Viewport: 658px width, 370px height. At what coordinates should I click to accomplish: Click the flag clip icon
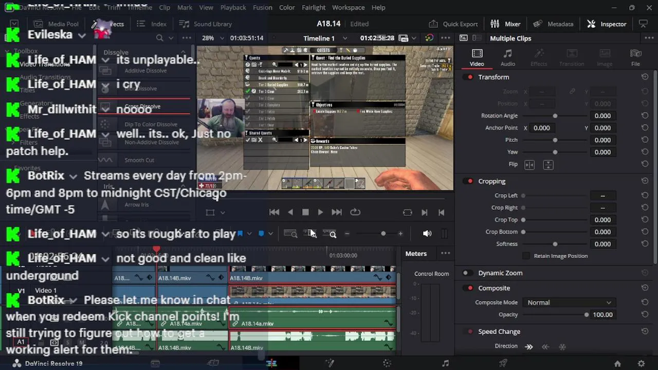pos(240,233)
